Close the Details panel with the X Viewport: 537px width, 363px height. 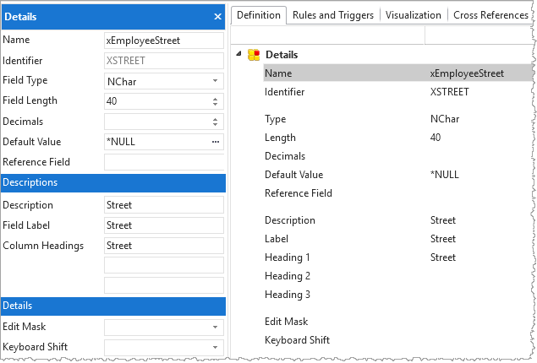pyautogui.click(x=217, y=17)
